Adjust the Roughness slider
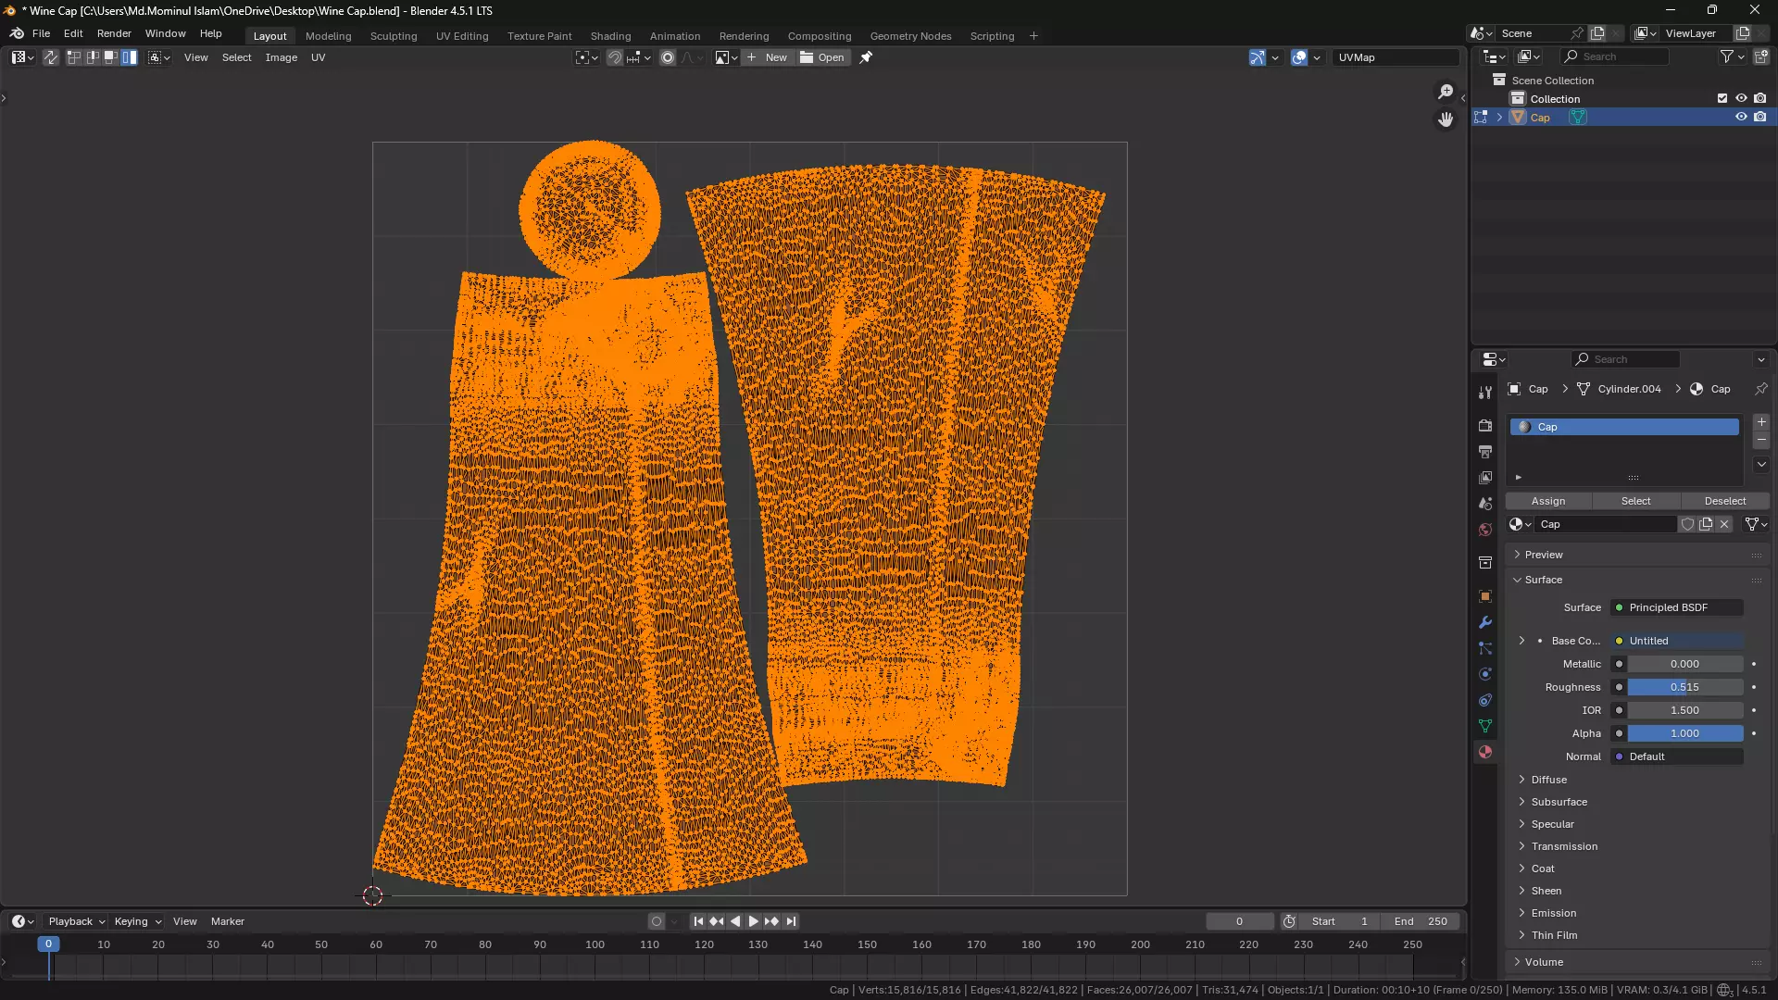The width and height of the screenshot is (1778, 1000). [x=1684, y=687]
